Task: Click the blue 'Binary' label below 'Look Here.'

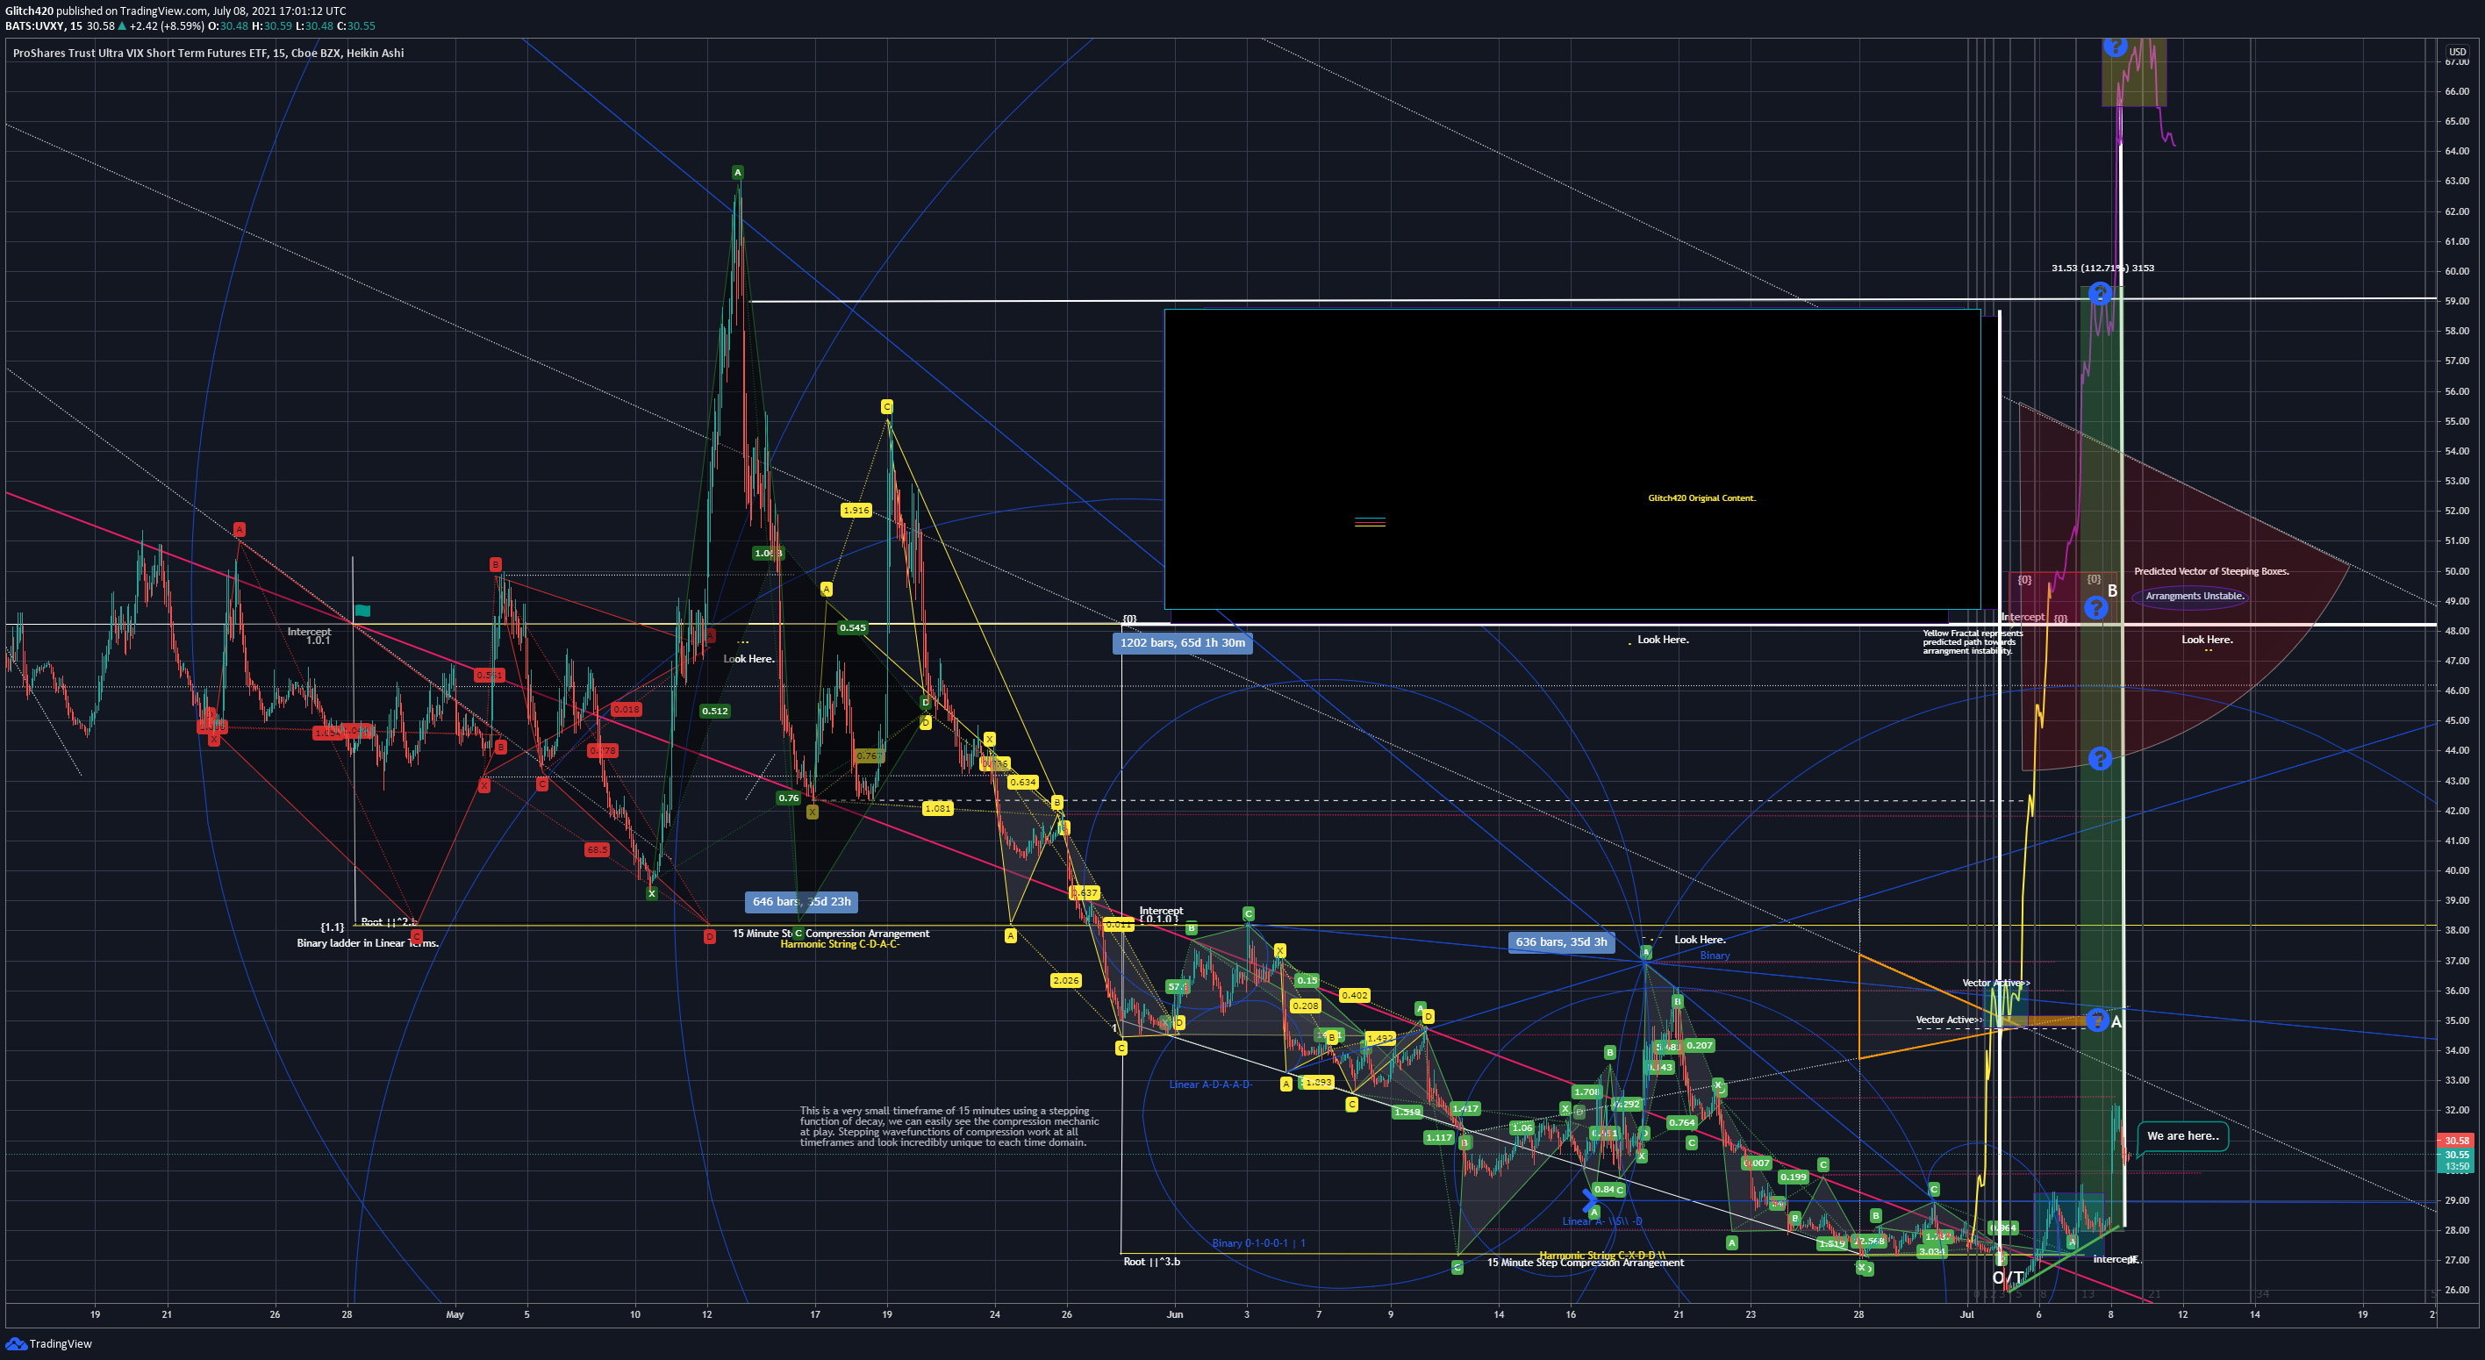Action: tap(1715, 956)
